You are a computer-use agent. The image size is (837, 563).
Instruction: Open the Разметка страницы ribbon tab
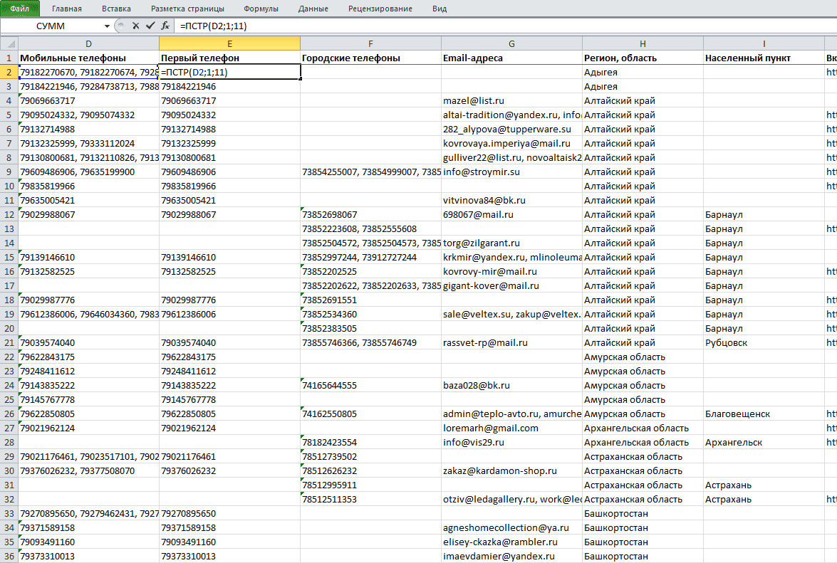(x=187, y=9)
